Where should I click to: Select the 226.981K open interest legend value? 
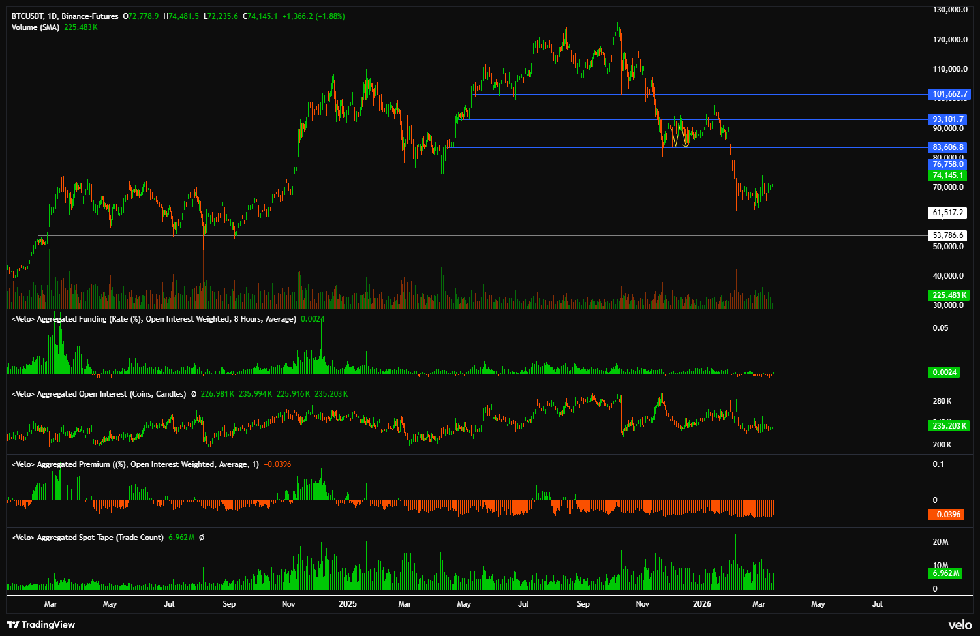pyautogui.click(x=218, y=394)
